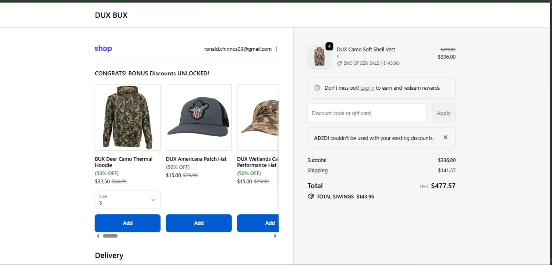Open the DUX BUX store header link
552x265 pixels.
(x=111, y=15)
